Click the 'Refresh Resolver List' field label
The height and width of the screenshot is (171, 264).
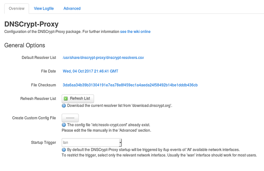(x=38, y=98)
